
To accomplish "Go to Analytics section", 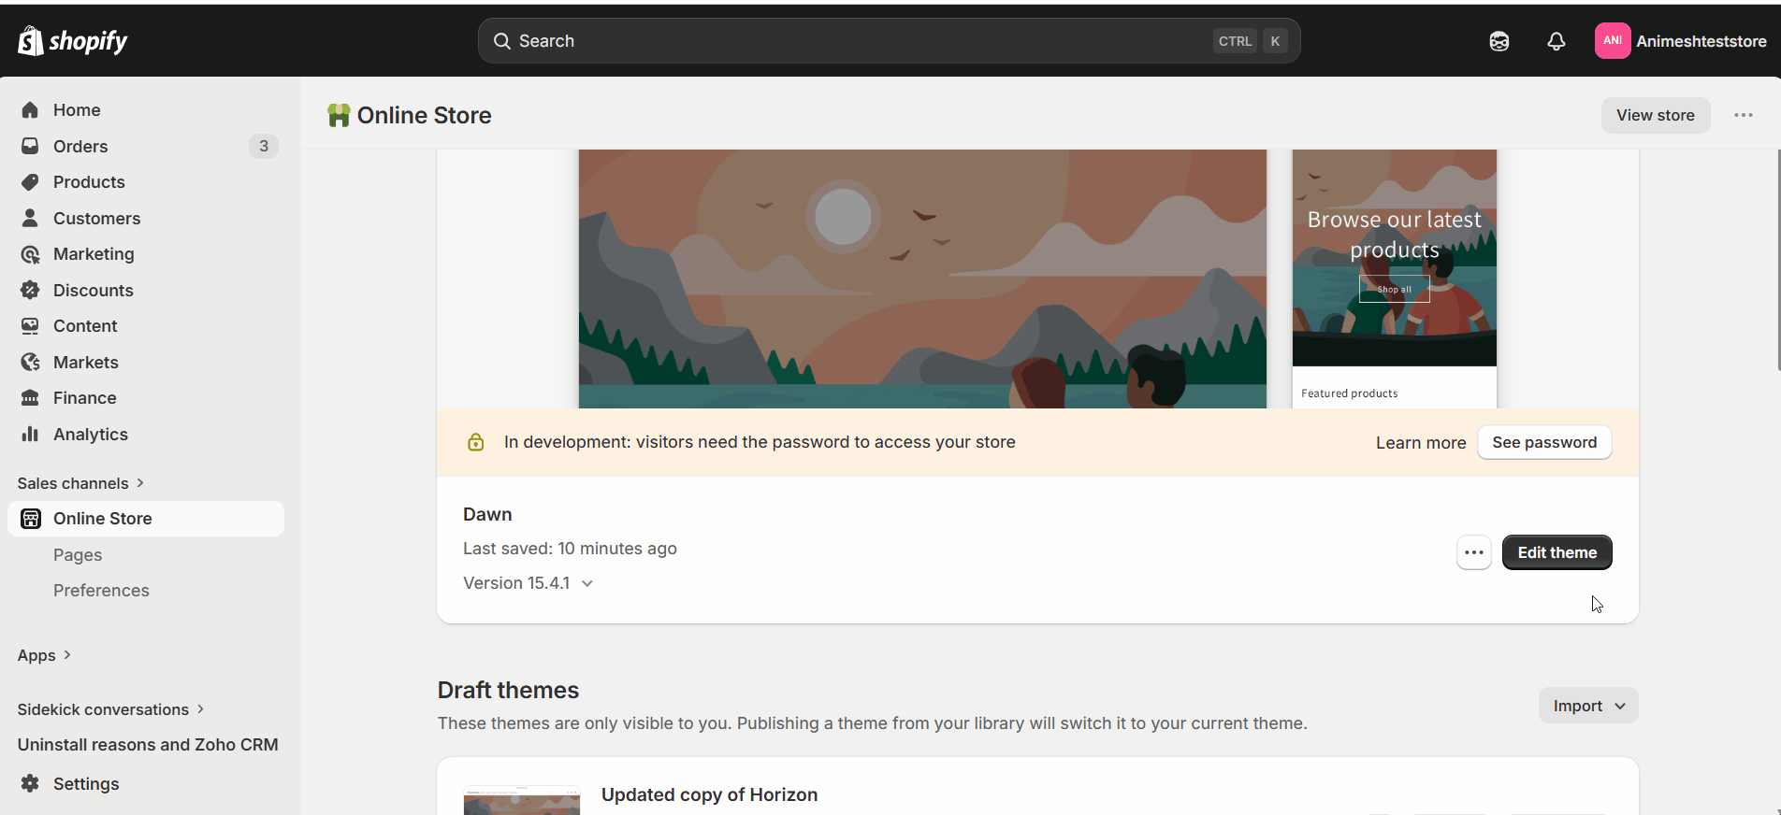I will [x=146, y=434].
